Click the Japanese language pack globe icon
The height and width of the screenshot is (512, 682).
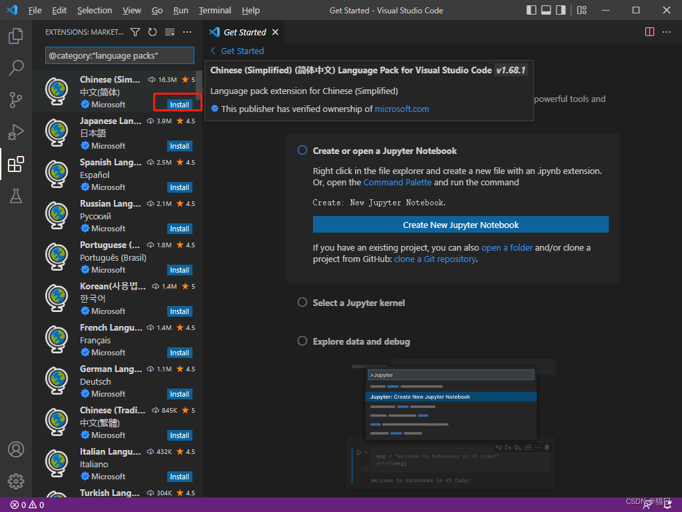click(x=57, y=133)
